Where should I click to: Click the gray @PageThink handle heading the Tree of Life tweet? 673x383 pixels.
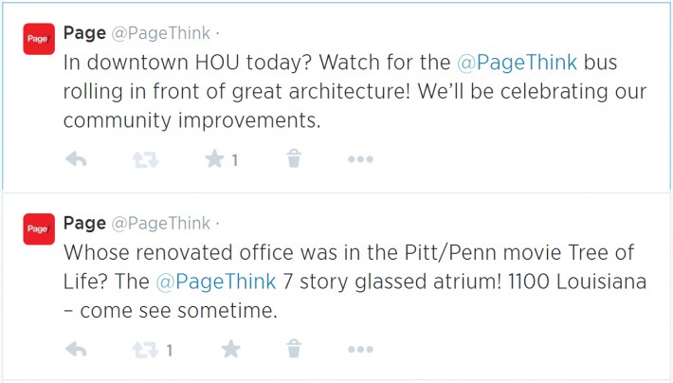pyautogui.click(x=161, y=225)
